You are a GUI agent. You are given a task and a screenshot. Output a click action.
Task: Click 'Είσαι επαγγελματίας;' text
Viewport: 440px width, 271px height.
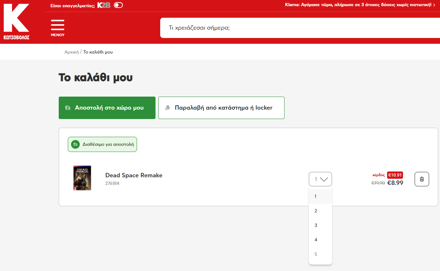(73, 5)
